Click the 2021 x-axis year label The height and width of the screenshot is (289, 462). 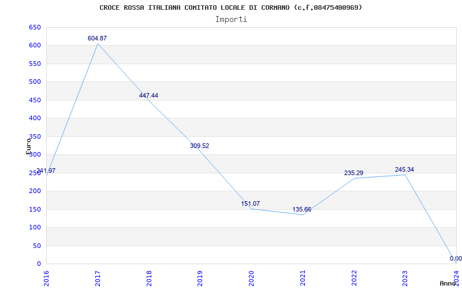(x=303, y=278)
